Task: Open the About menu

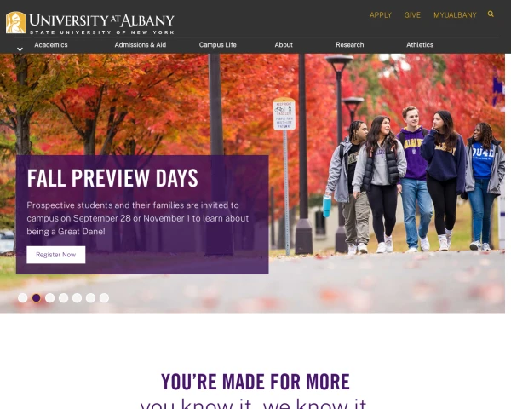Action: (284, 45)
